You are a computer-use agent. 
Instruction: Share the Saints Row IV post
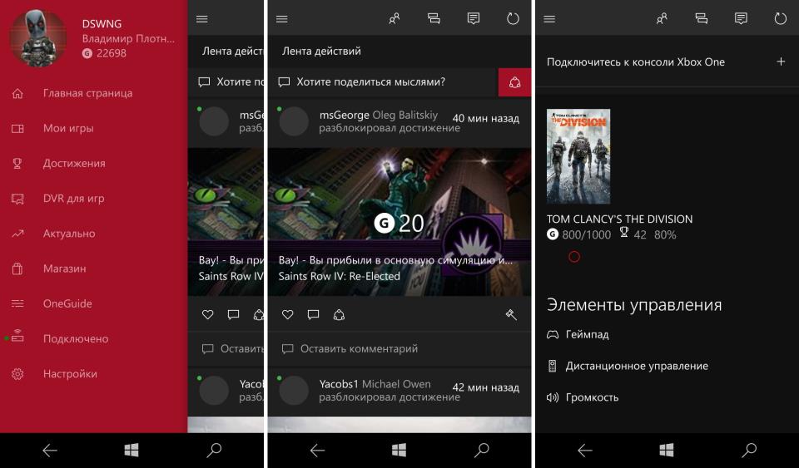tap(339, 315)
